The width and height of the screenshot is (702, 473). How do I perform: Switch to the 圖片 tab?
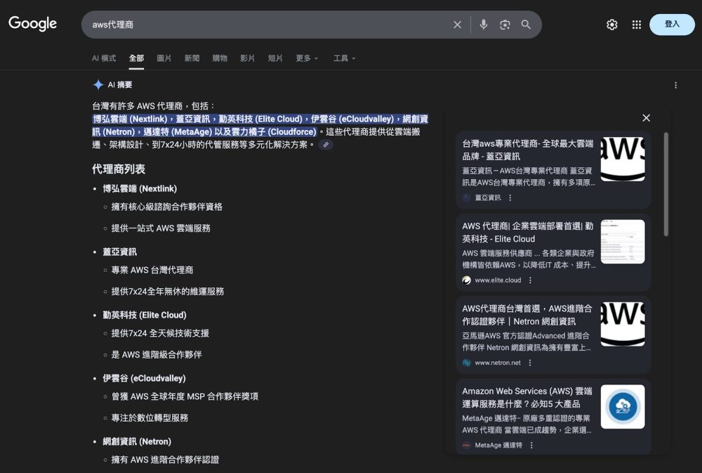coord(164,58)
